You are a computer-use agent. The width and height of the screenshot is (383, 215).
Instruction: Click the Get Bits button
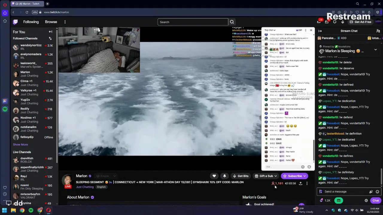[241, 176]
